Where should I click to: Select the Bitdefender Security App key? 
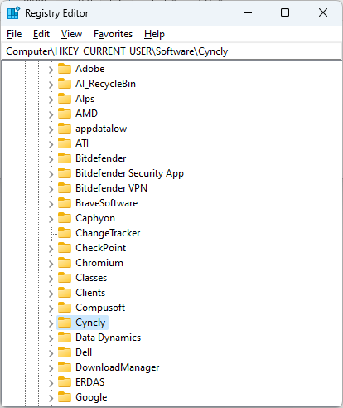129,173
